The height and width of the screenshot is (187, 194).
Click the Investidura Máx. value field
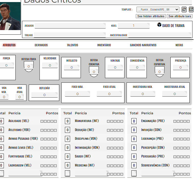pos(143,94)
